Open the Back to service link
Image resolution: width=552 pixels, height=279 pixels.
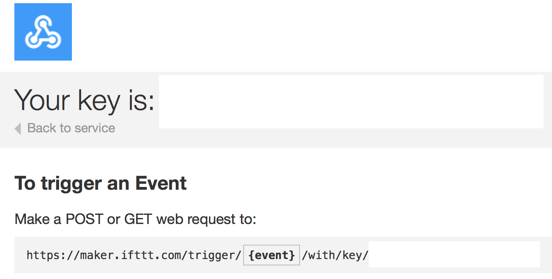coord(71,128)
